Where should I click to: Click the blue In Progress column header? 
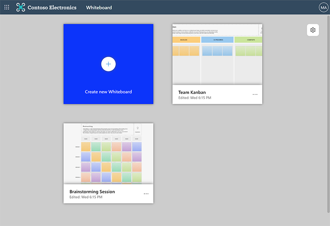[217, 40]
